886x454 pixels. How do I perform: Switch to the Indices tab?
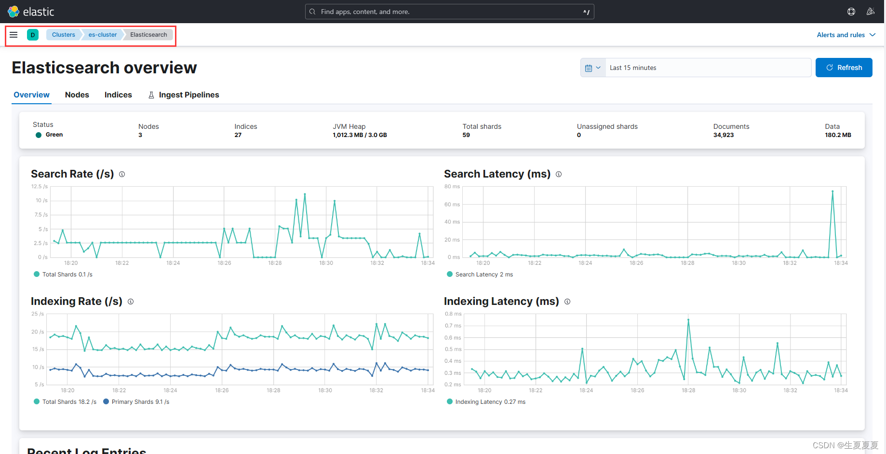tap(118, 95)
